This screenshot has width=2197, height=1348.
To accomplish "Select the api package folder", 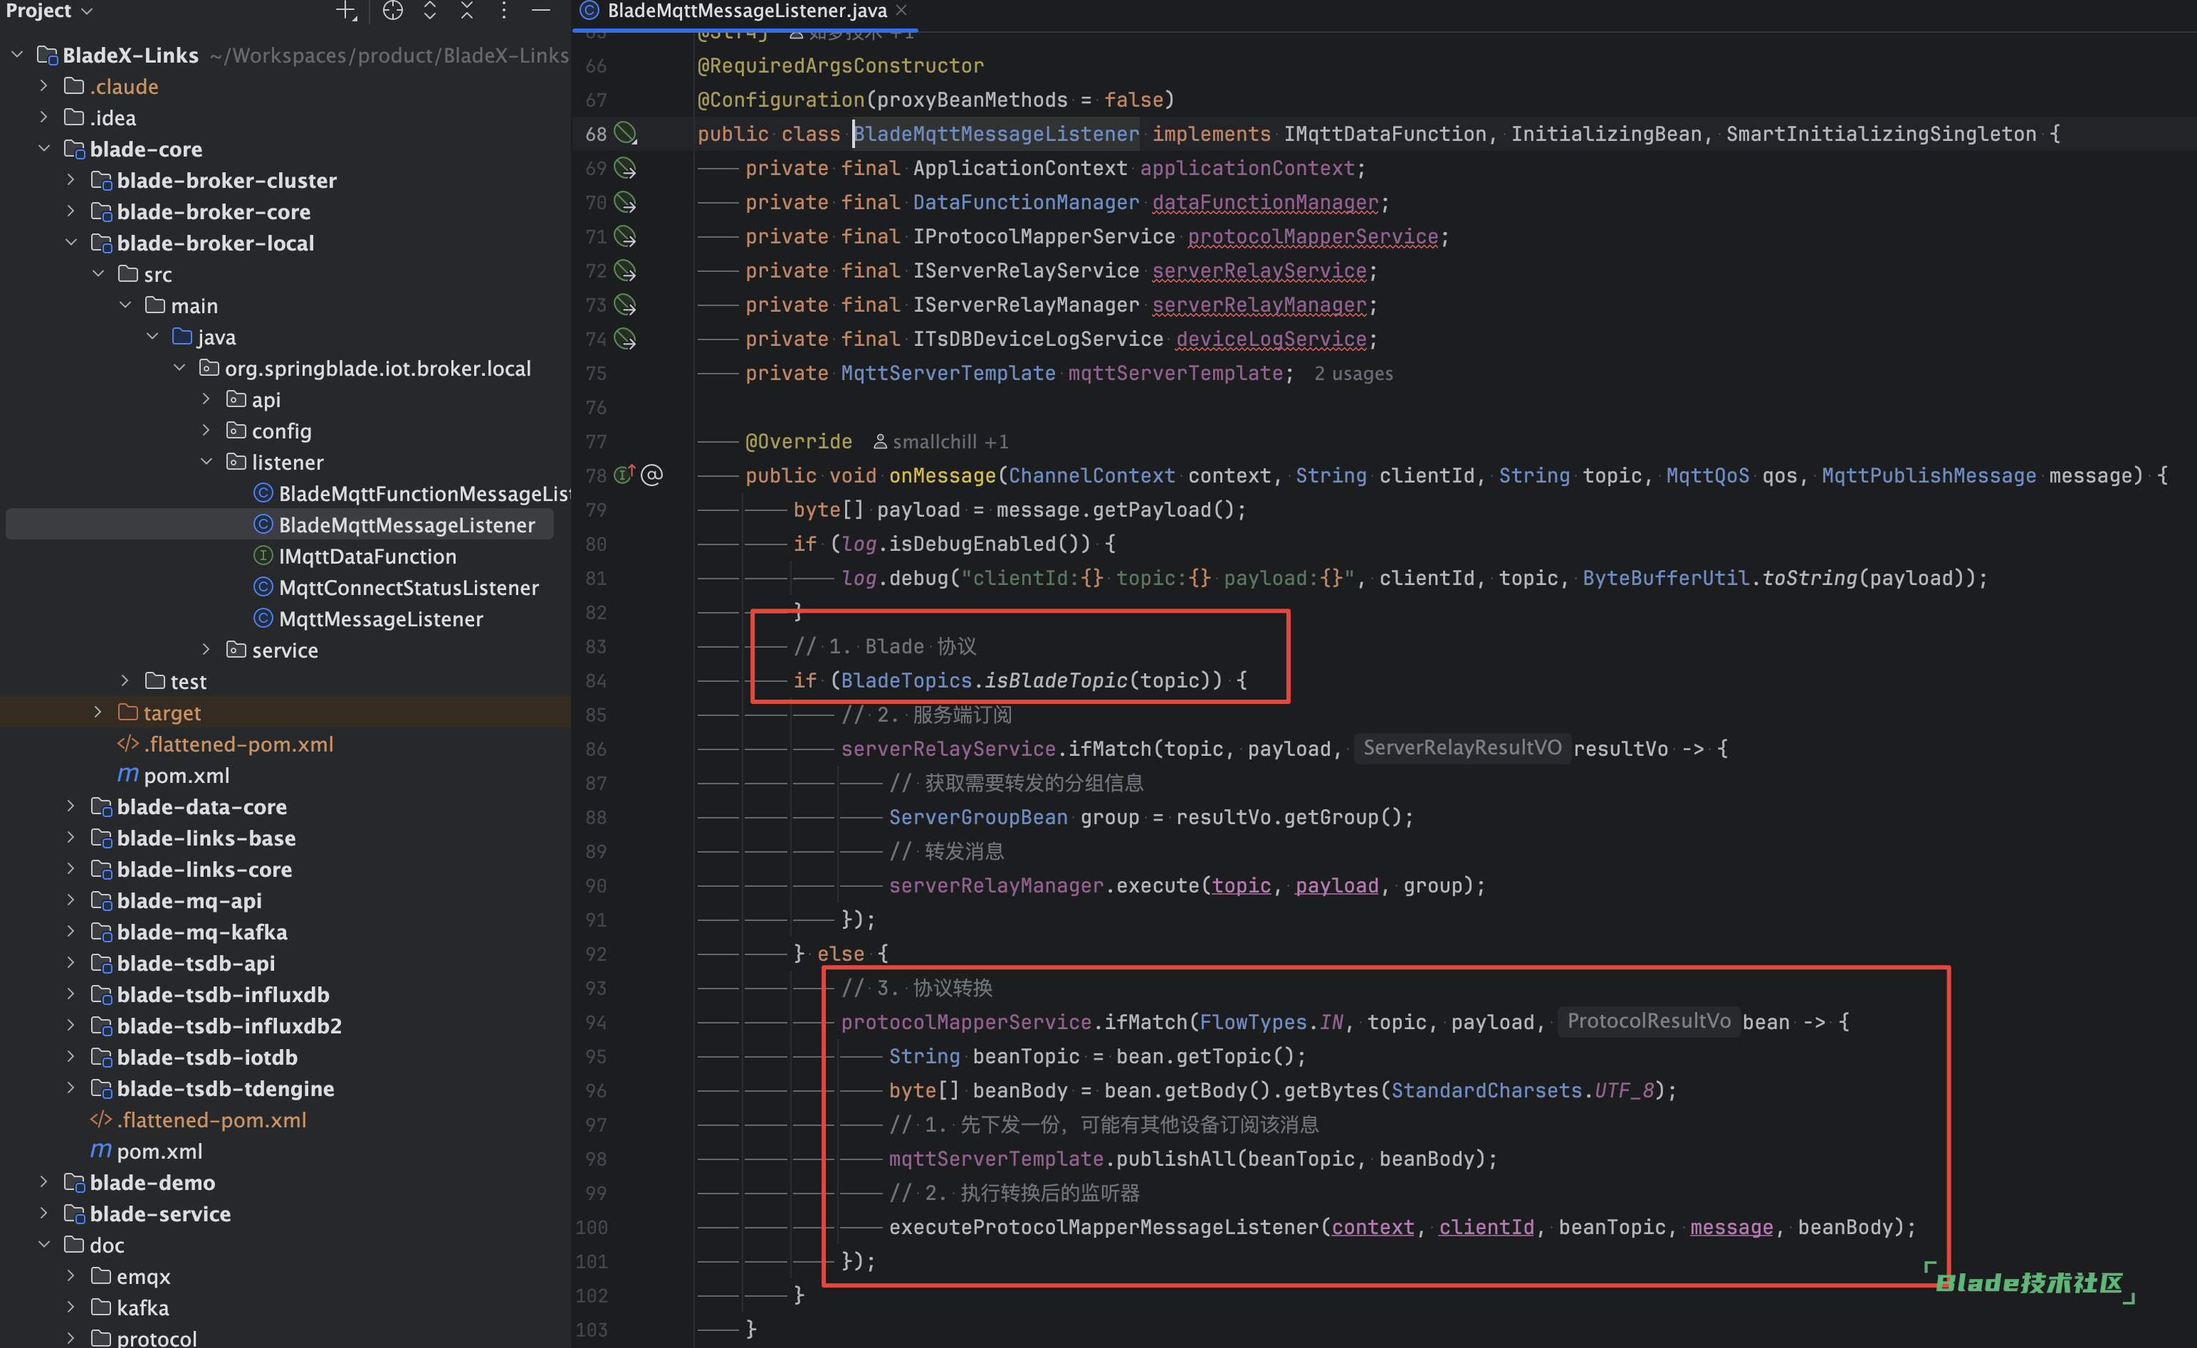I will 253,399.
